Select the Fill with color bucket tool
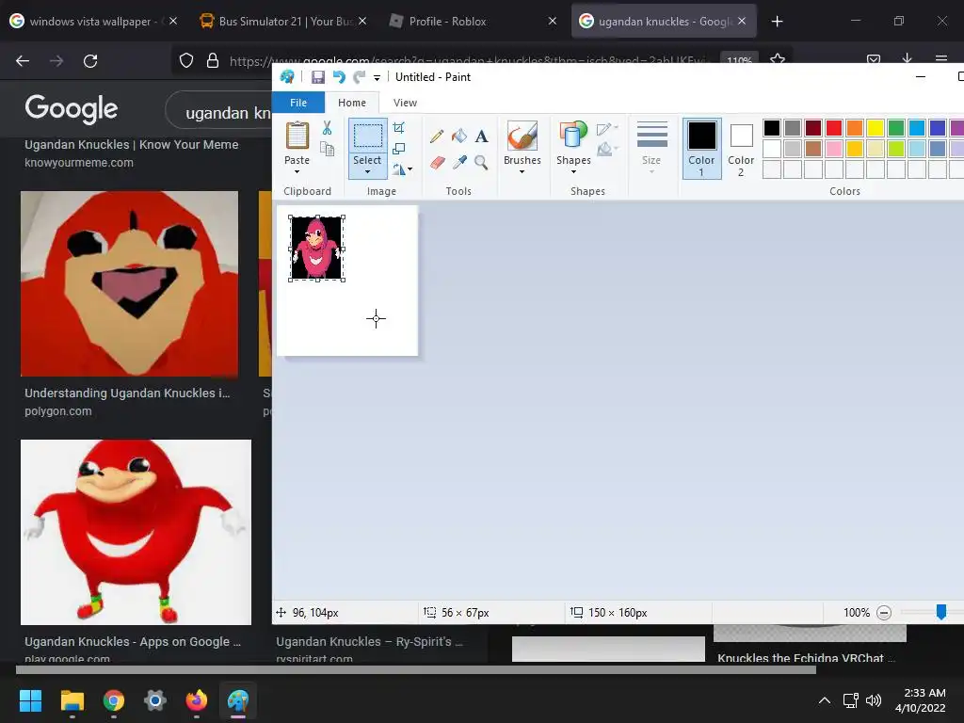Screen dimensions: 964x723 tap(459, 136)
